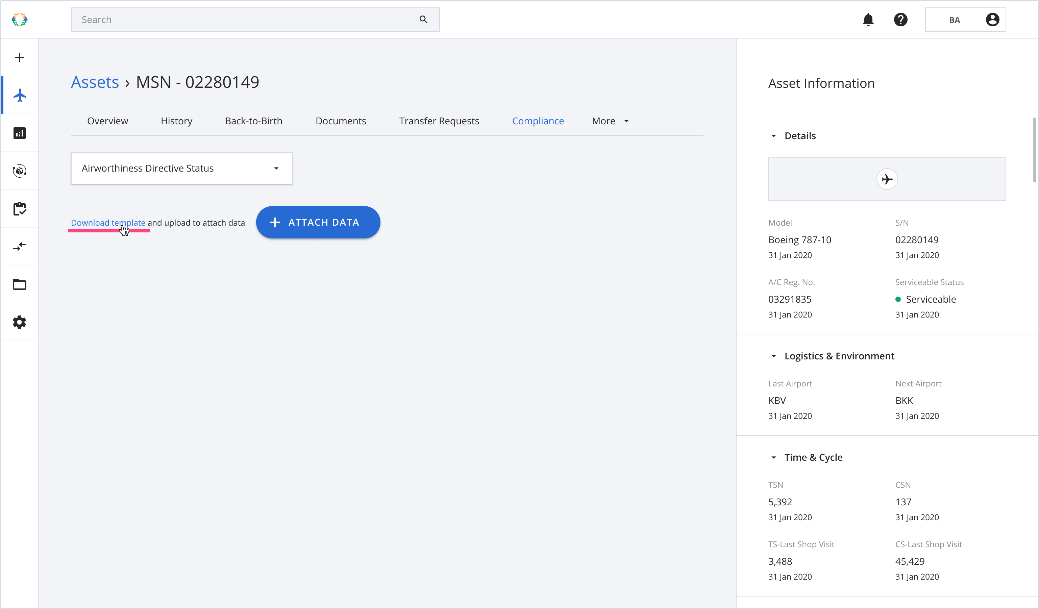Click into the Search field
Screen dimensions: 1039x609
pos(255,19)
